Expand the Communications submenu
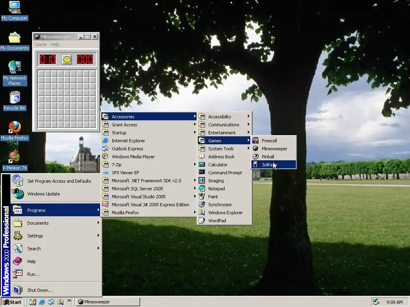Screen dimensions: 410x307 click(225, 125)
